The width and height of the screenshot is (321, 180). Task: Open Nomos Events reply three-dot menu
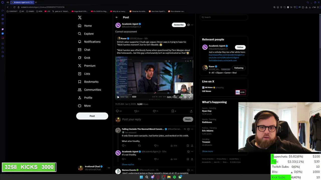click(x=192, y=170)
